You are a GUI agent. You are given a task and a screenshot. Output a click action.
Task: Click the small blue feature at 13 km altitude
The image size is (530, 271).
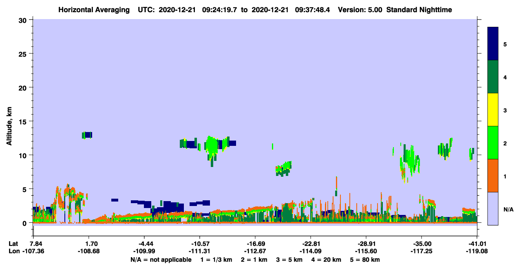pos(87,135)
